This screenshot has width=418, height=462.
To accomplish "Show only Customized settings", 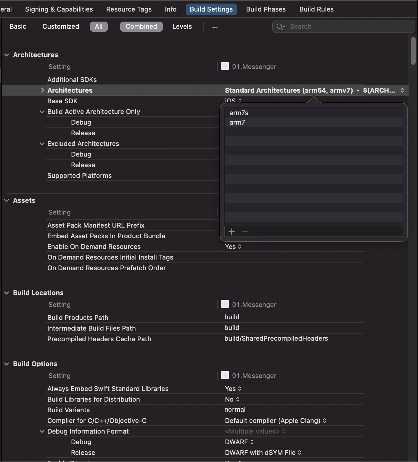I will 60,26.
